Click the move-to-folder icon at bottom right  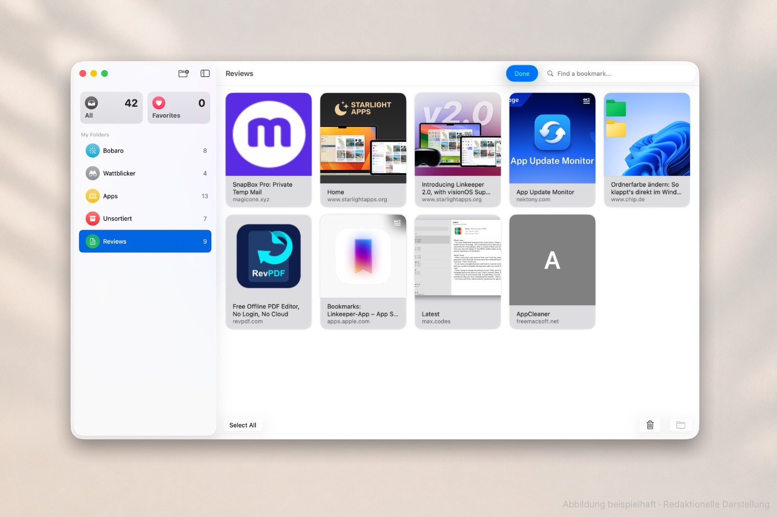680,425
